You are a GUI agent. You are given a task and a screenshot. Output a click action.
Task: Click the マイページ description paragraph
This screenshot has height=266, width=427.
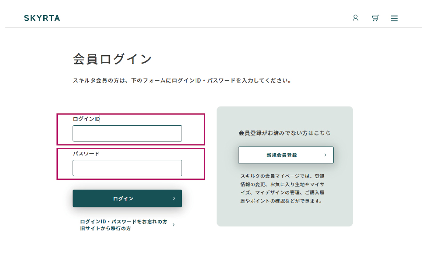(282, 188)
